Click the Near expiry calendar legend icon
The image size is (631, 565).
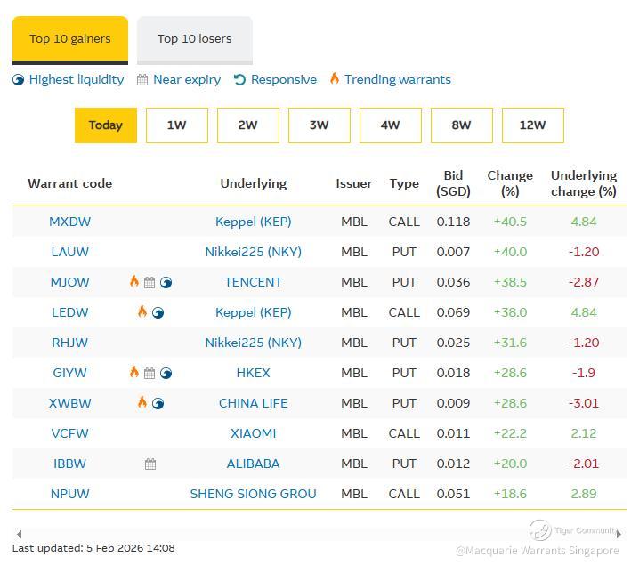tap(142, 80)
